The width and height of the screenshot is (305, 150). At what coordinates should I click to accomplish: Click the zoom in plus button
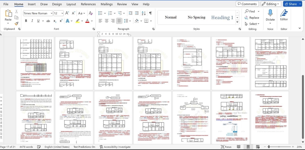293,147
